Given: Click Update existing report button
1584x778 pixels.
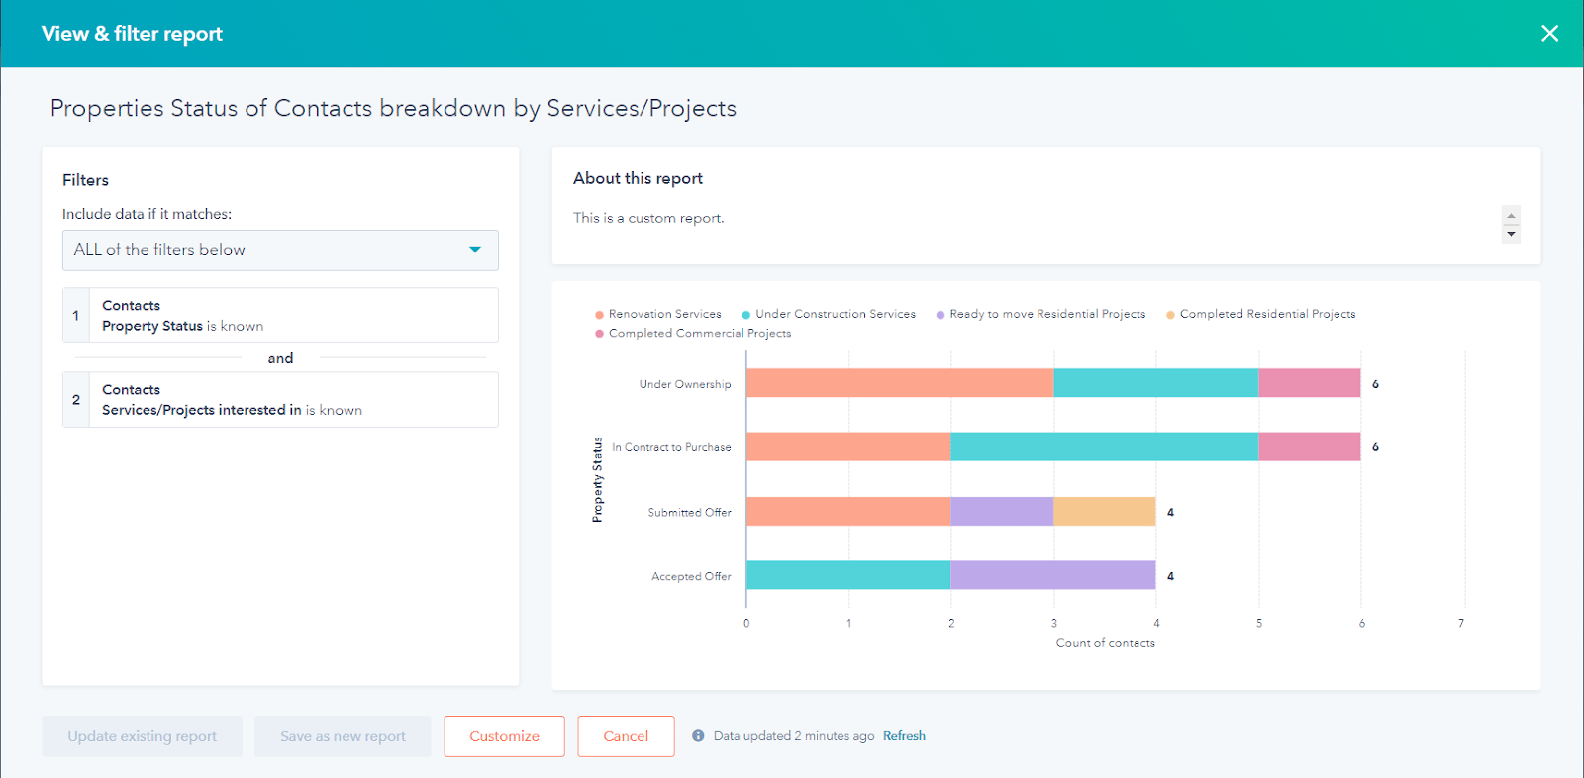Looking at the screenshot, I should [142, 736].
